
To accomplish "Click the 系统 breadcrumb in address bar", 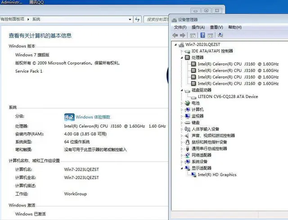I will 36,19.
